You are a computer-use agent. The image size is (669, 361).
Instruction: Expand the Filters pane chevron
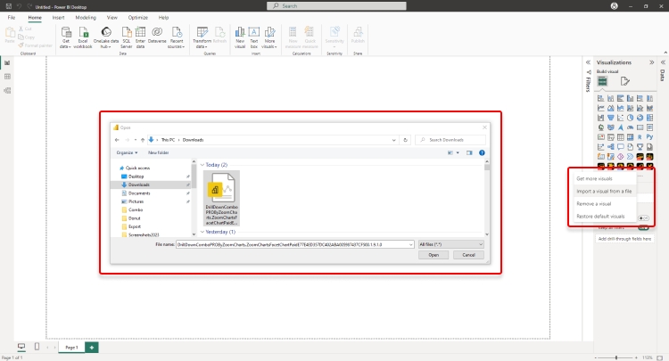pyautogui.click(x=588, y=62)
